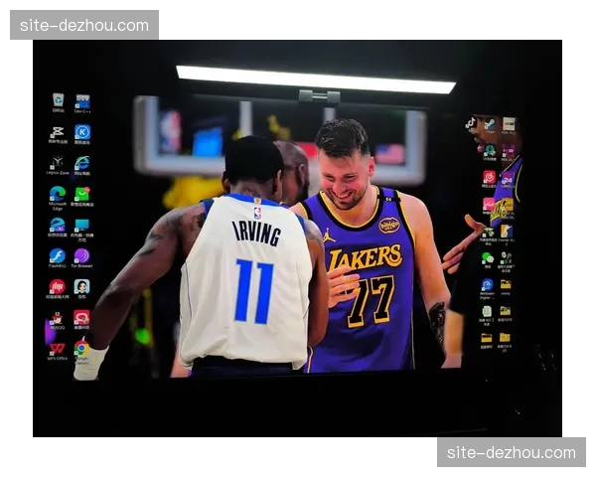Launch the red NetEase Cloud Music icon
This screenshot has width=596, height=477.
point(489,177)
